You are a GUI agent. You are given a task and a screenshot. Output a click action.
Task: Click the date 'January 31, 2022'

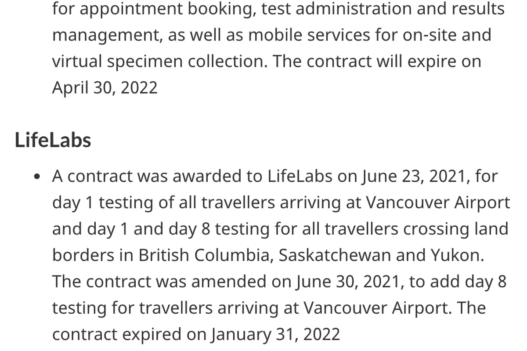pyautogui.click(x=275, y=335)
